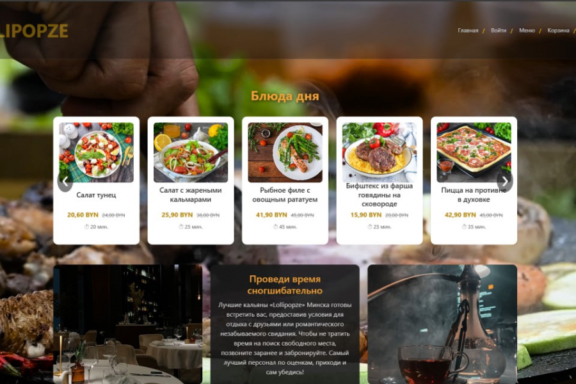
Task: Click the 20,60 BYN price
Action: [83, 215]
